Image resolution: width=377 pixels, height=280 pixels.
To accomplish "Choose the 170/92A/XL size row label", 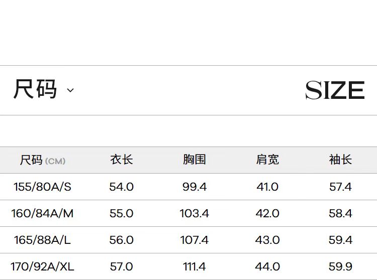I will point(43,266).
